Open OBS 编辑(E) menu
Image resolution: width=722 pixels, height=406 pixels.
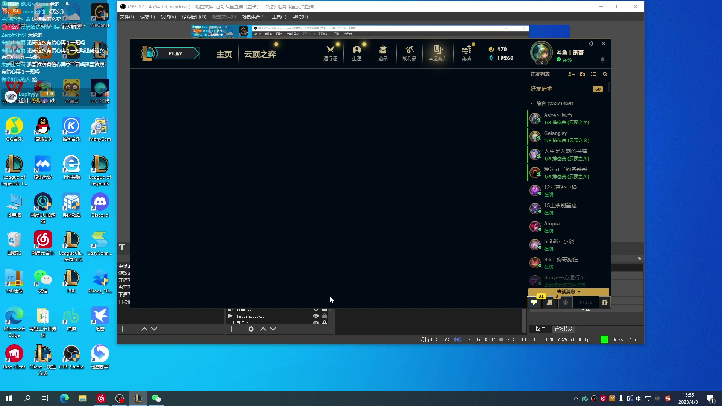point(147,17)
